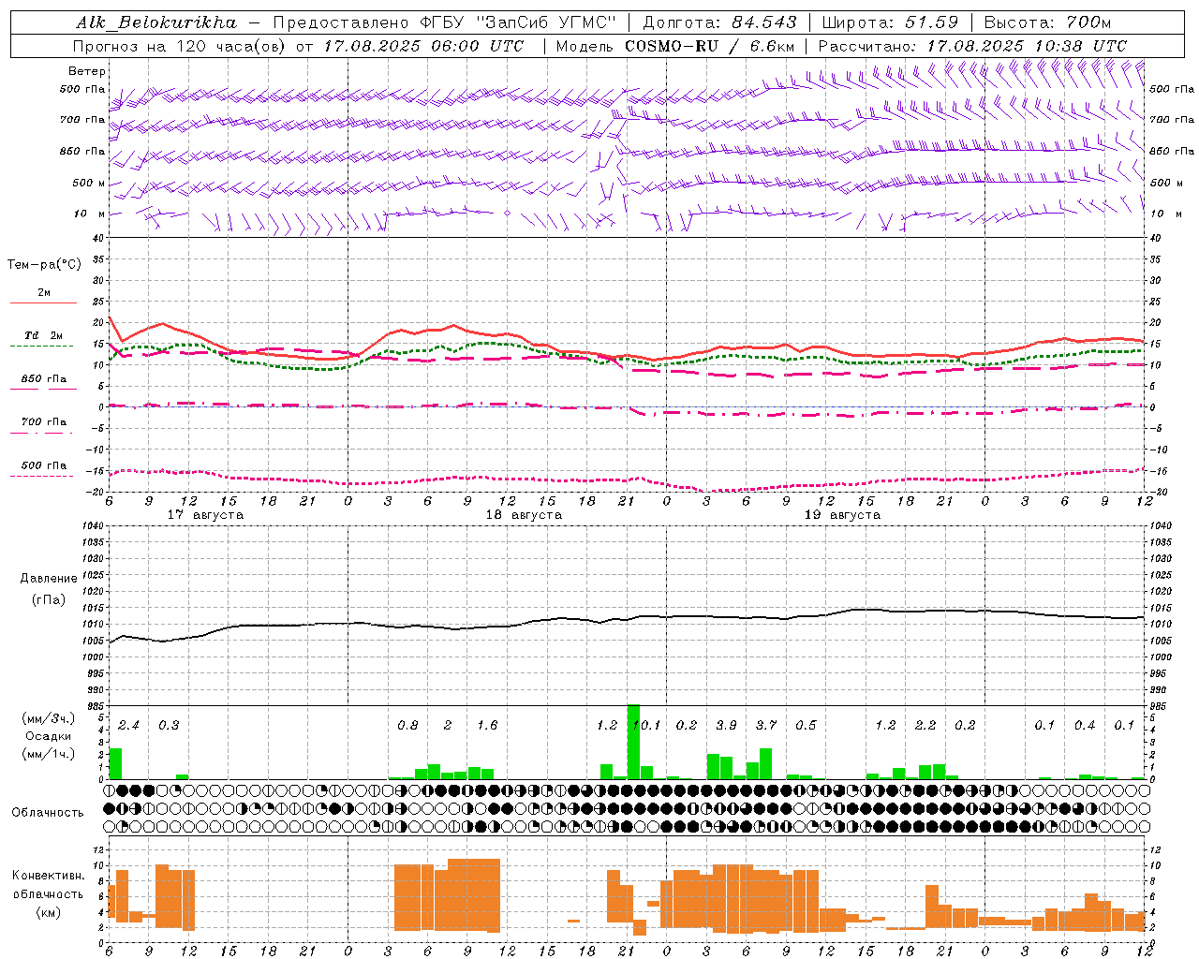Click the 10.1 precipitation value
Image resolution: width=1199 pixels, height=959 pixels.
[647, 725]
